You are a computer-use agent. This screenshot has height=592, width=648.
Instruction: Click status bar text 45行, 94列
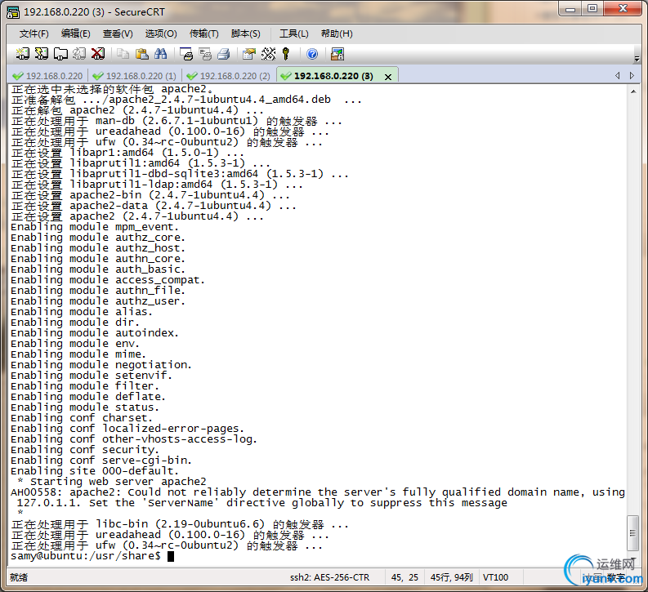point(451,577)
